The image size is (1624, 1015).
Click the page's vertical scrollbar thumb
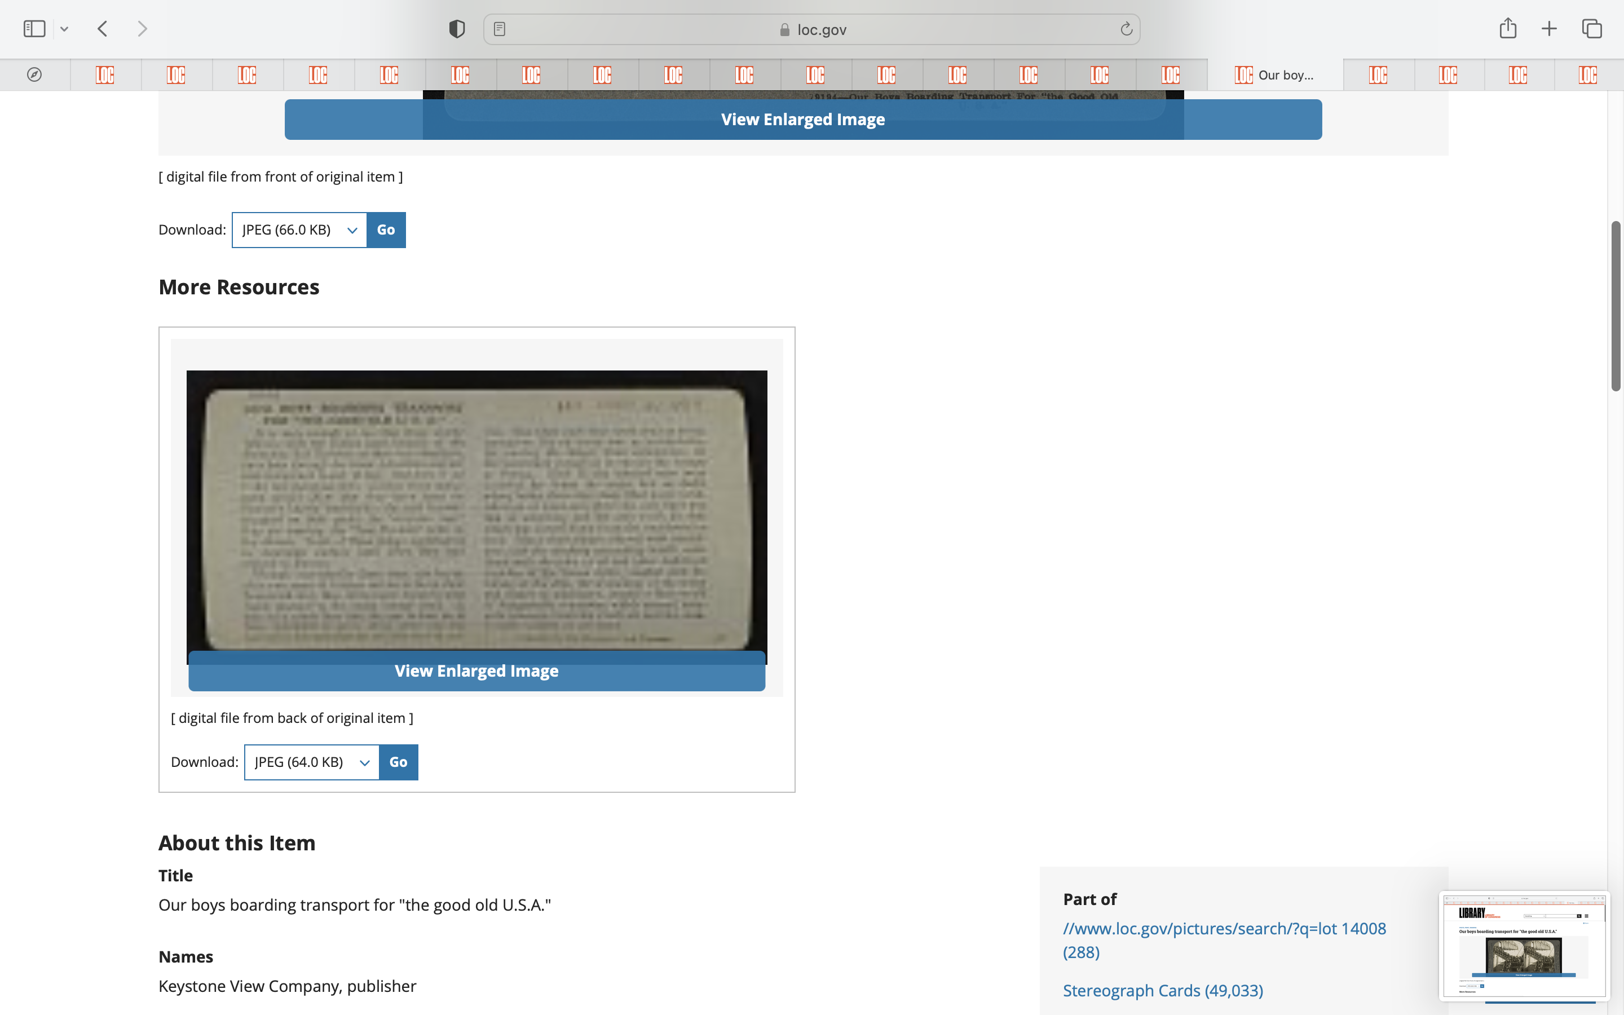(1616, 306)
